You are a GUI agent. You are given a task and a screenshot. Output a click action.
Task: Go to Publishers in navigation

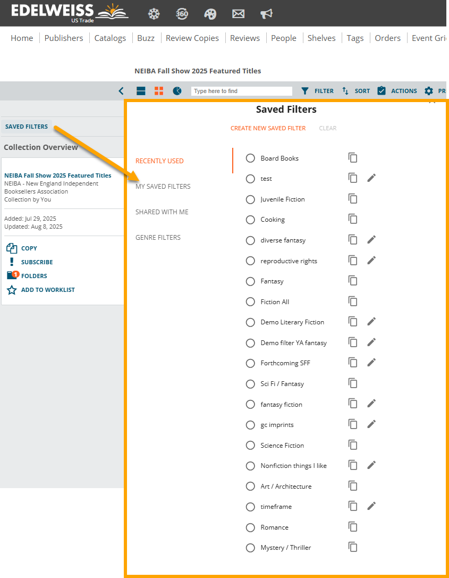point(64,38)
